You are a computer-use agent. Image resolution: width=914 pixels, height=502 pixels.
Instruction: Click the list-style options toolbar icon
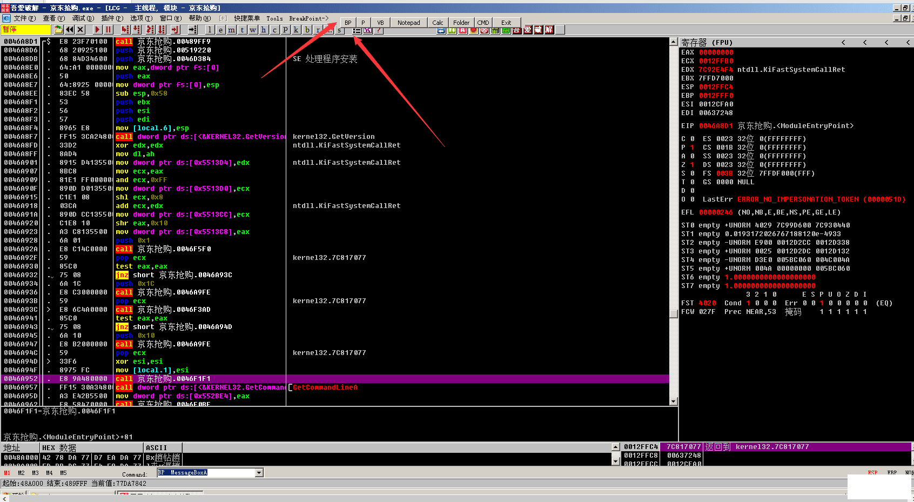tap(357, 30)
